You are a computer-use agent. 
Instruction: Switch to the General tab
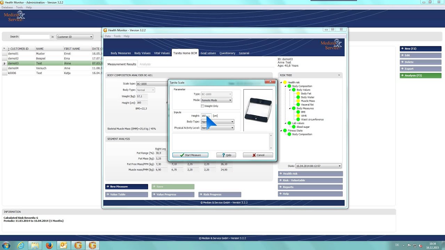(244, 53)
